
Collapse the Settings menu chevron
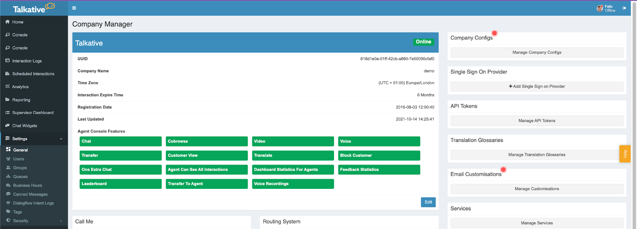click(61, 139)
